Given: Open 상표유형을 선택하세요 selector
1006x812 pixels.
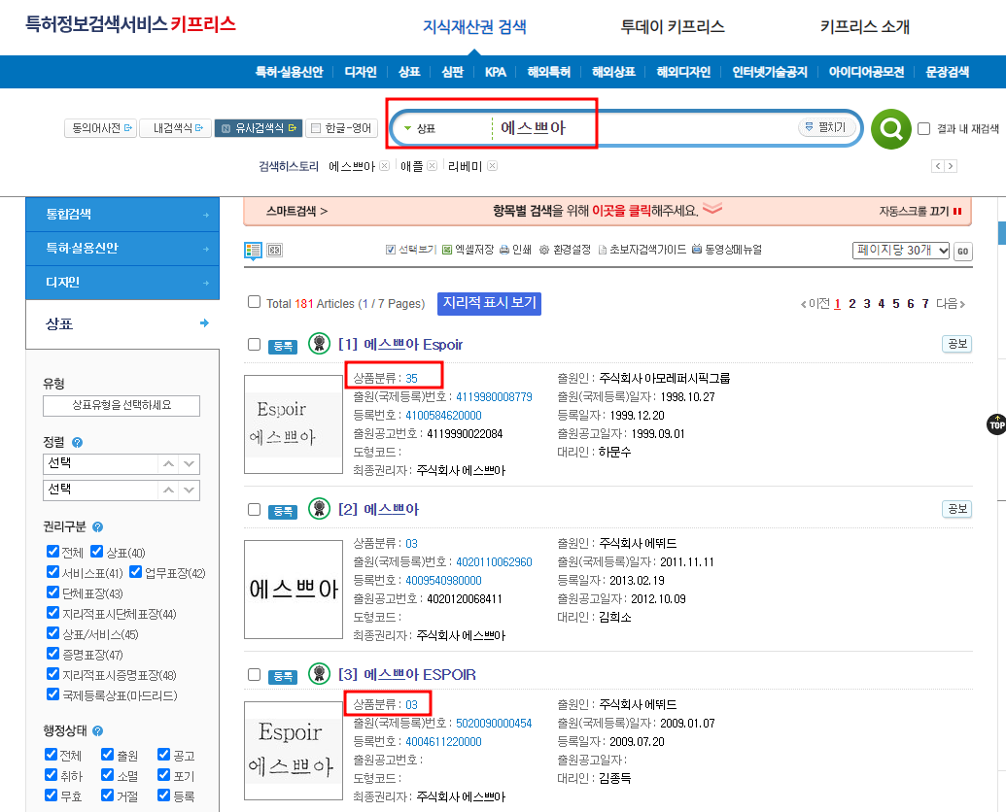Looking at the screenshot, I should (x=121, y=405).
